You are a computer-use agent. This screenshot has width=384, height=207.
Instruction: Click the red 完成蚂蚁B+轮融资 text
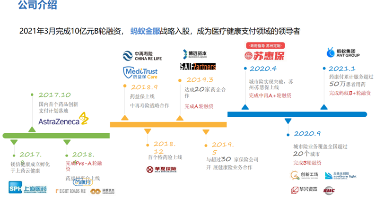pyautogui.click(x=350, y=93)
